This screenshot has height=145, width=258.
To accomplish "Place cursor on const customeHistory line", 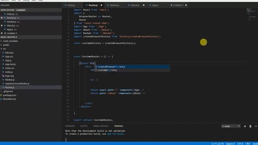I will coord(105,43).
